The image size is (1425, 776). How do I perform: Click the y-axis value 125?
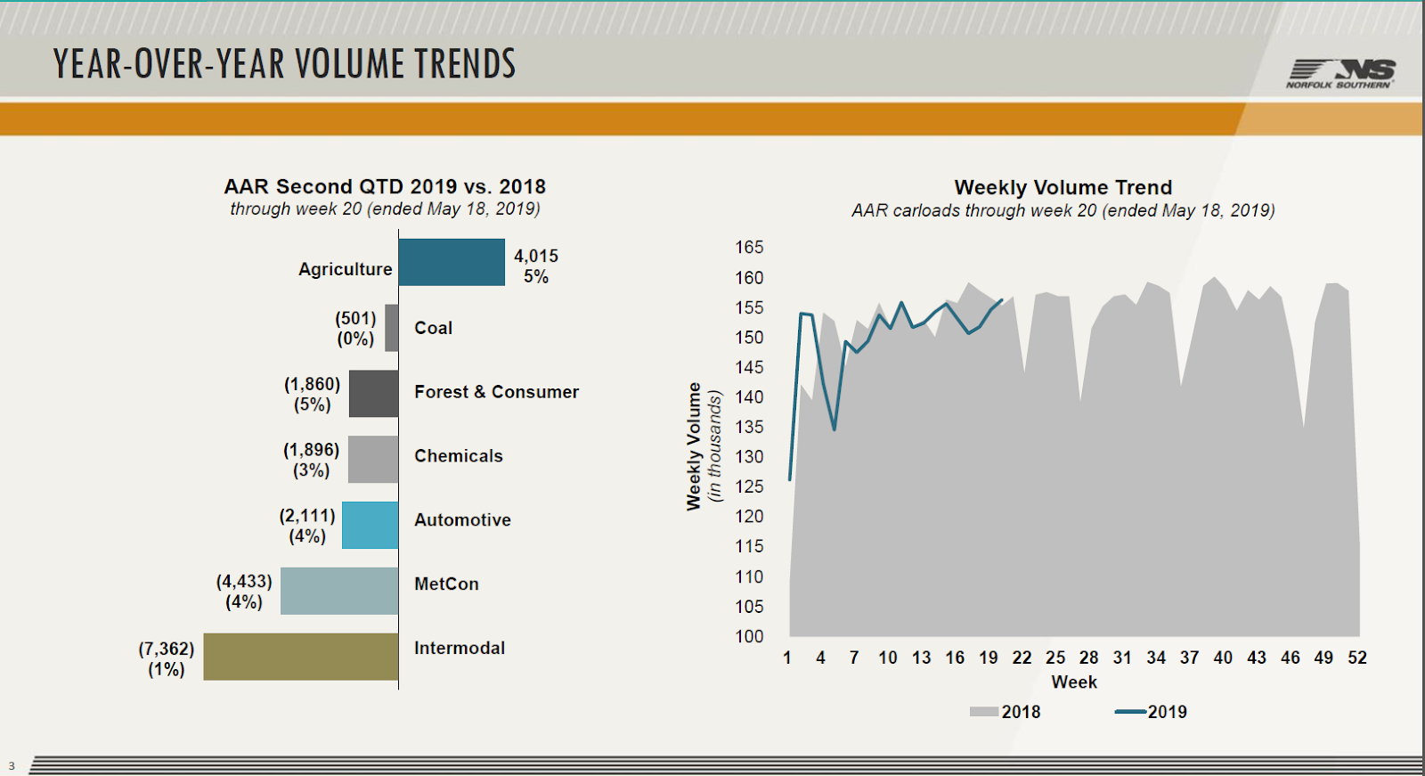(749, 486)
